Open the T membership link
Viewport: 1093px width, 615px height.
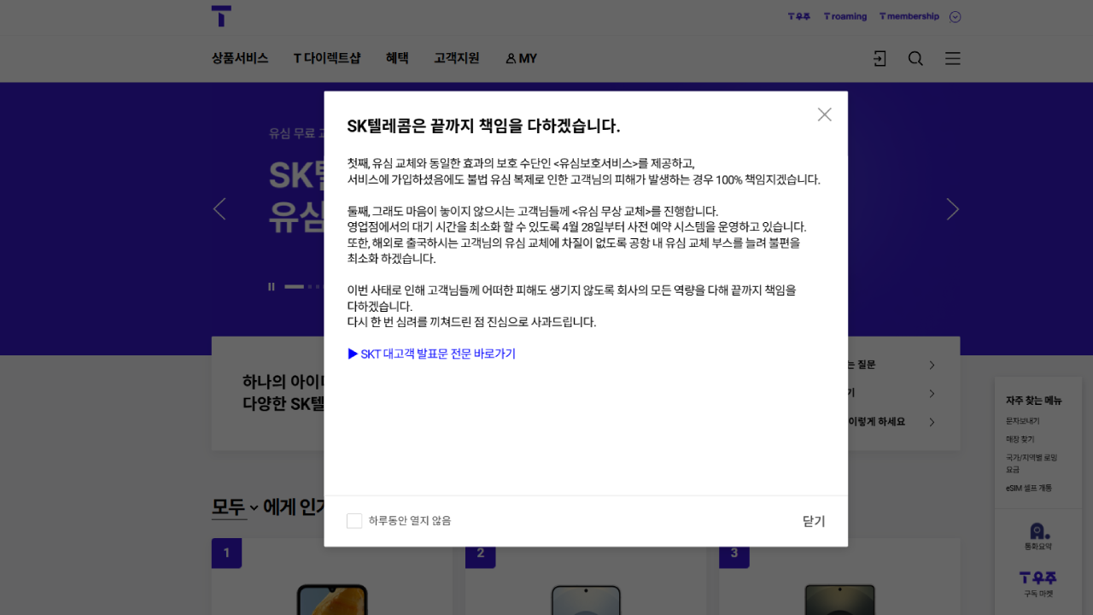[909, 16]
